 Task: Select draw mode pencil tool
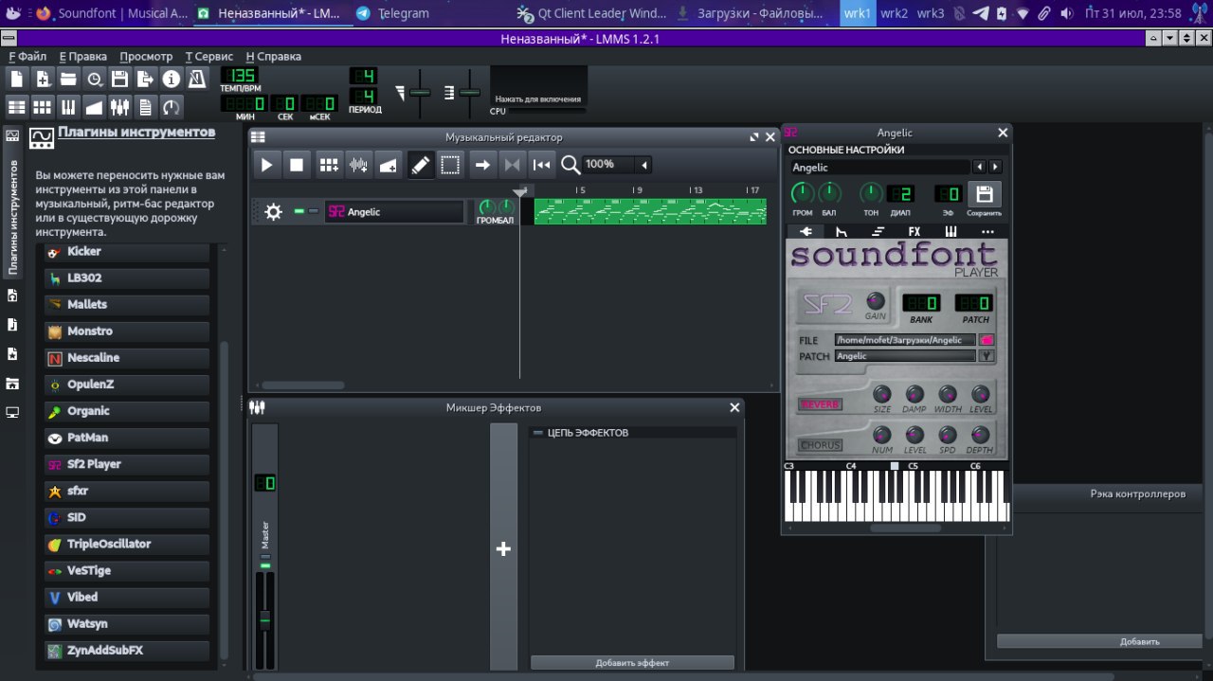[421, 165]
